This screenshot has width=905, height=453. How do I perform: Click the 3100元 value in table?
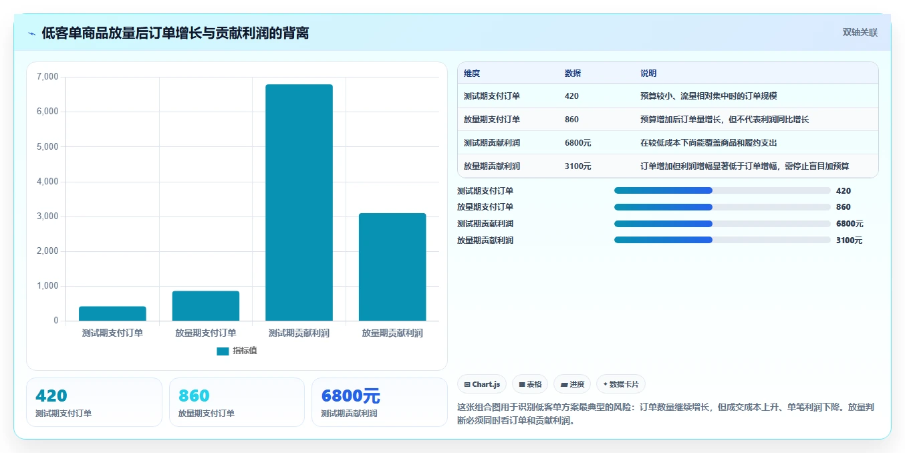tap(578, 166)
